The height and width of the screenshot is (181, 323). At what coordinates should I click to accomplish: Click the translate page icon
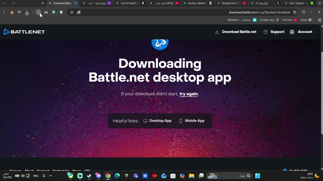click(x=78, y=12)
